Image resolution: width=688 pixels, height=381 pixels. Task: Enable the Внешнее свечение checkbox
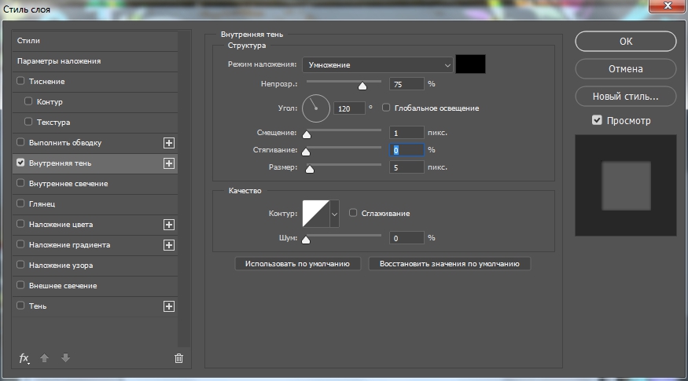click(x=20, y=285)
